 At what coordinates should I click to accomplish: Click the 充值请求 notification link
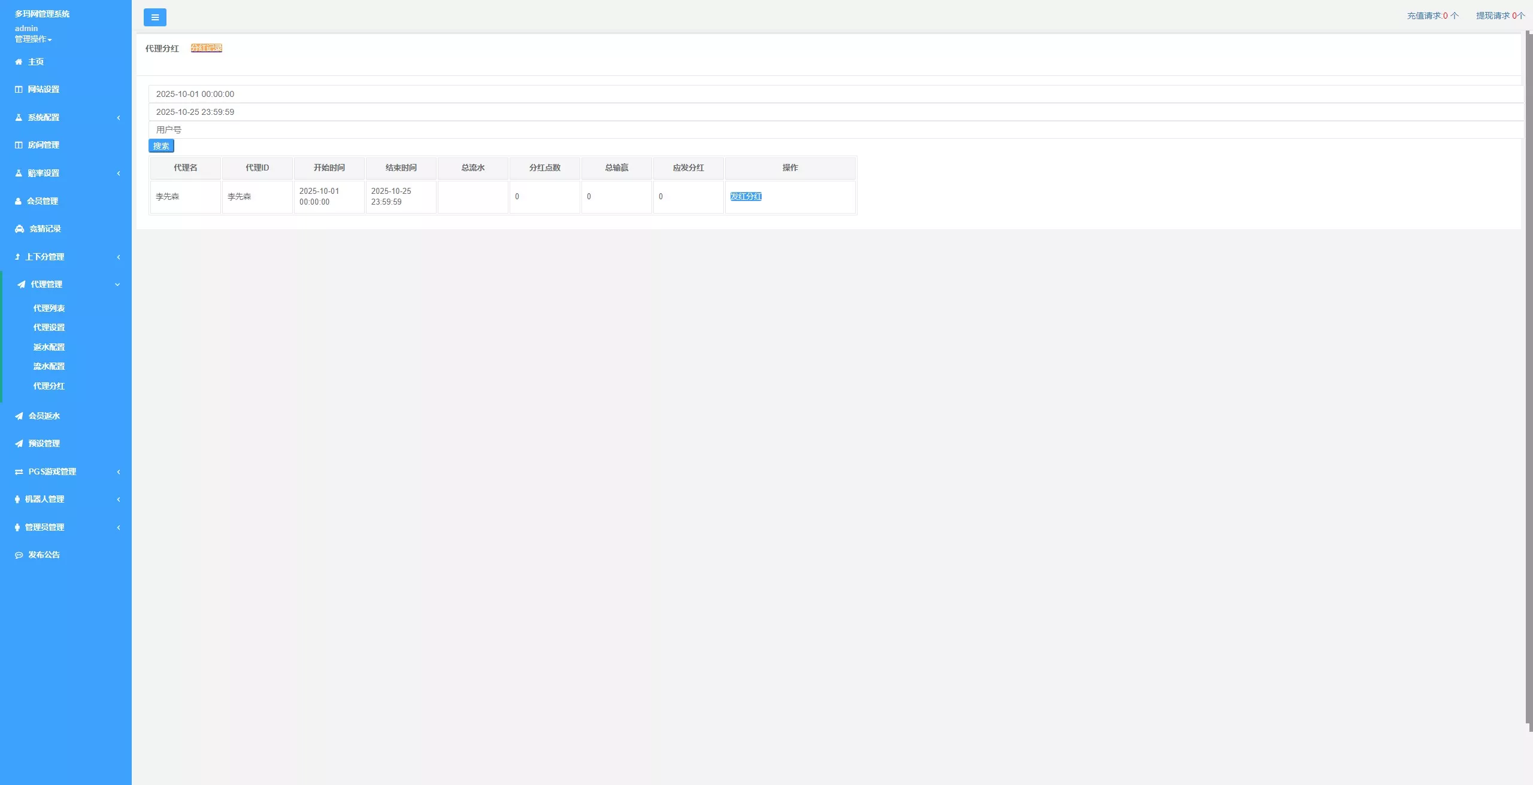(1432, 16)
